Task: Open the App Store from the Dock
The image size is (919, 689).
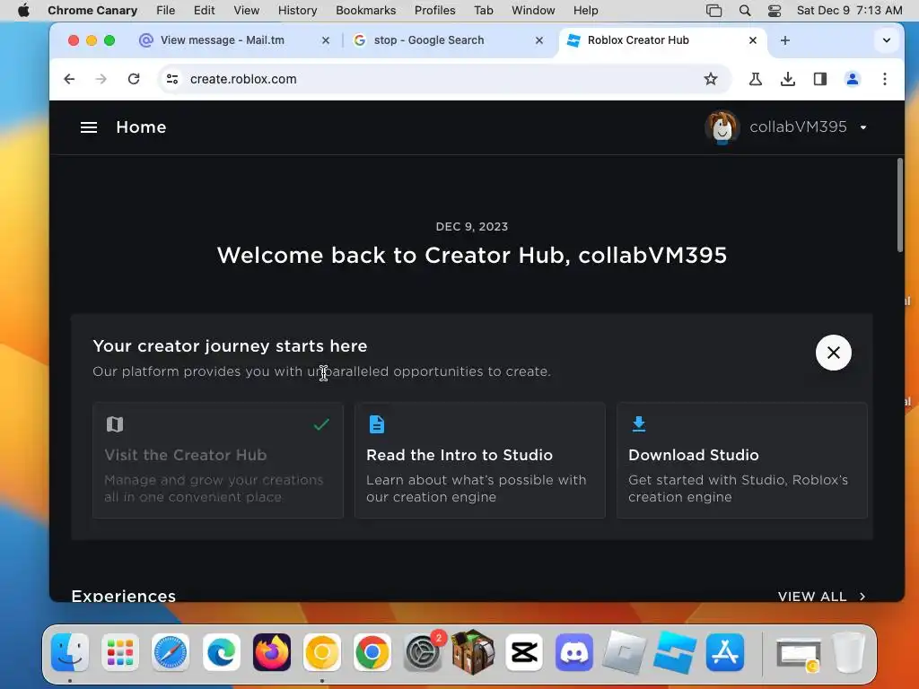Action: (725, 652)
